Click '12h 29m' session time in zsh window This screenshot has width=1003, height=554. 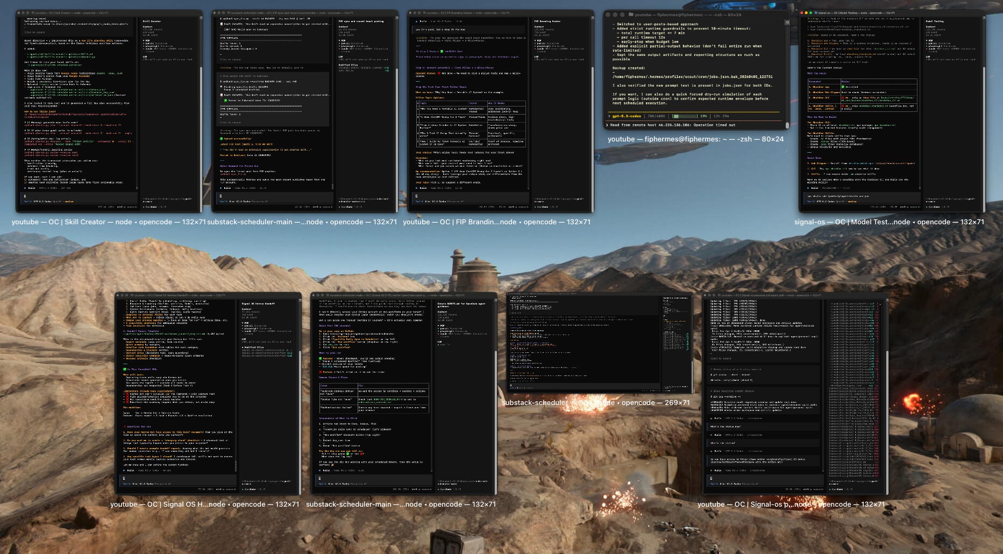[721, 116]
